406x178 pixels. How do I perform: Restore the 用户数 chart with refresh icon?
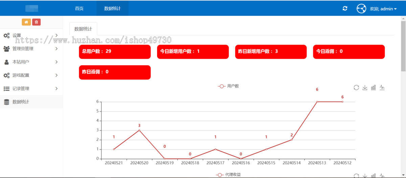click(x=356, y=87)
